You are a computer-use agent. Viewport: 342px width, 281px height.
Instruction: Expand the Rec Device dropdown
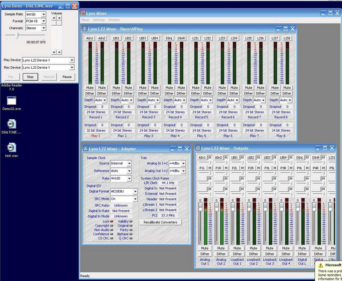(x=72, y=68)
